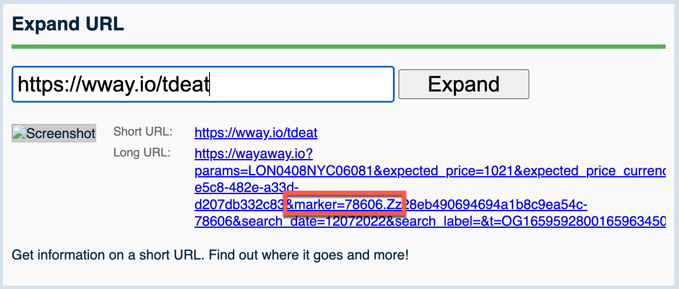Click the highlighted &marker=78606.Zz text

344,204
